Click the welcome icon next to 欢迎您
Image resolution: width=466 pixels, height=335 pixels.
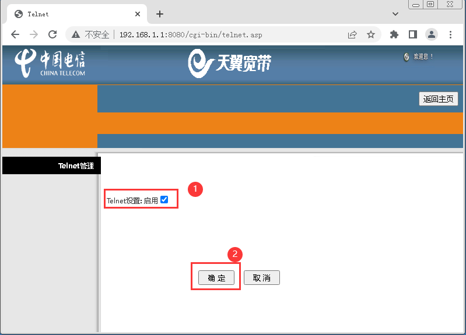click(407, 57)
